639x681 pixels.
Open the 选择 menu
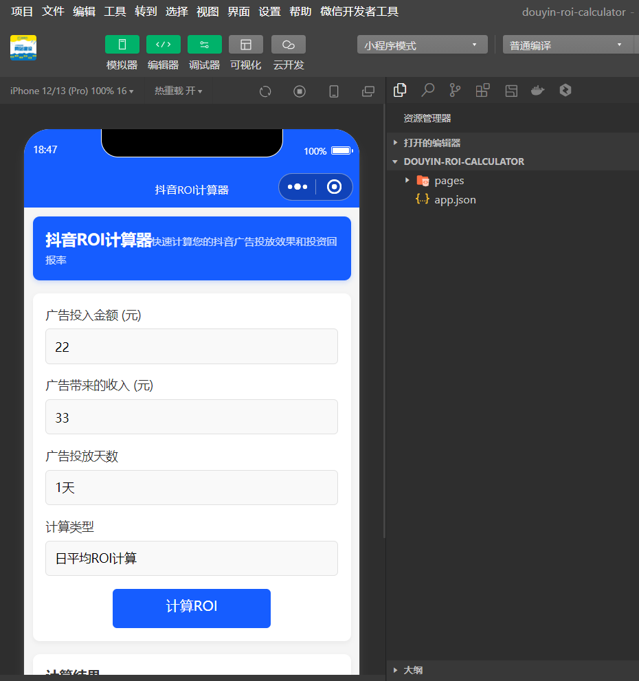pyautogui.click(x=177, y=11)
